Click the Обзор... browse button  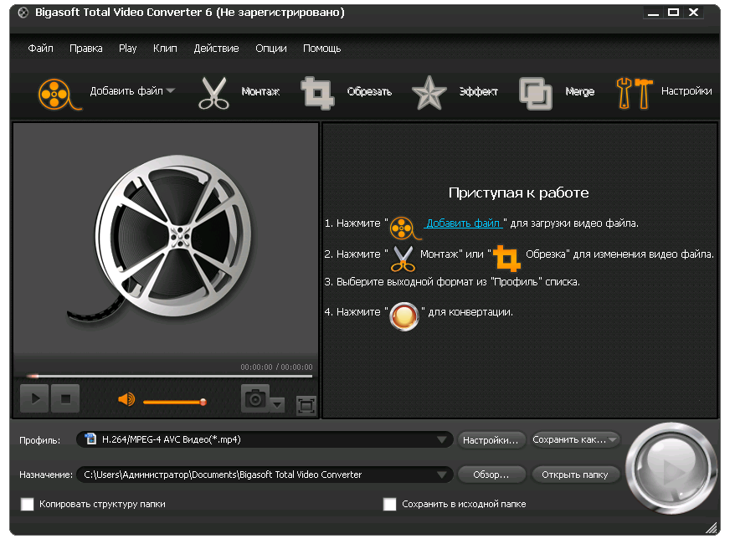pos(491,475)
